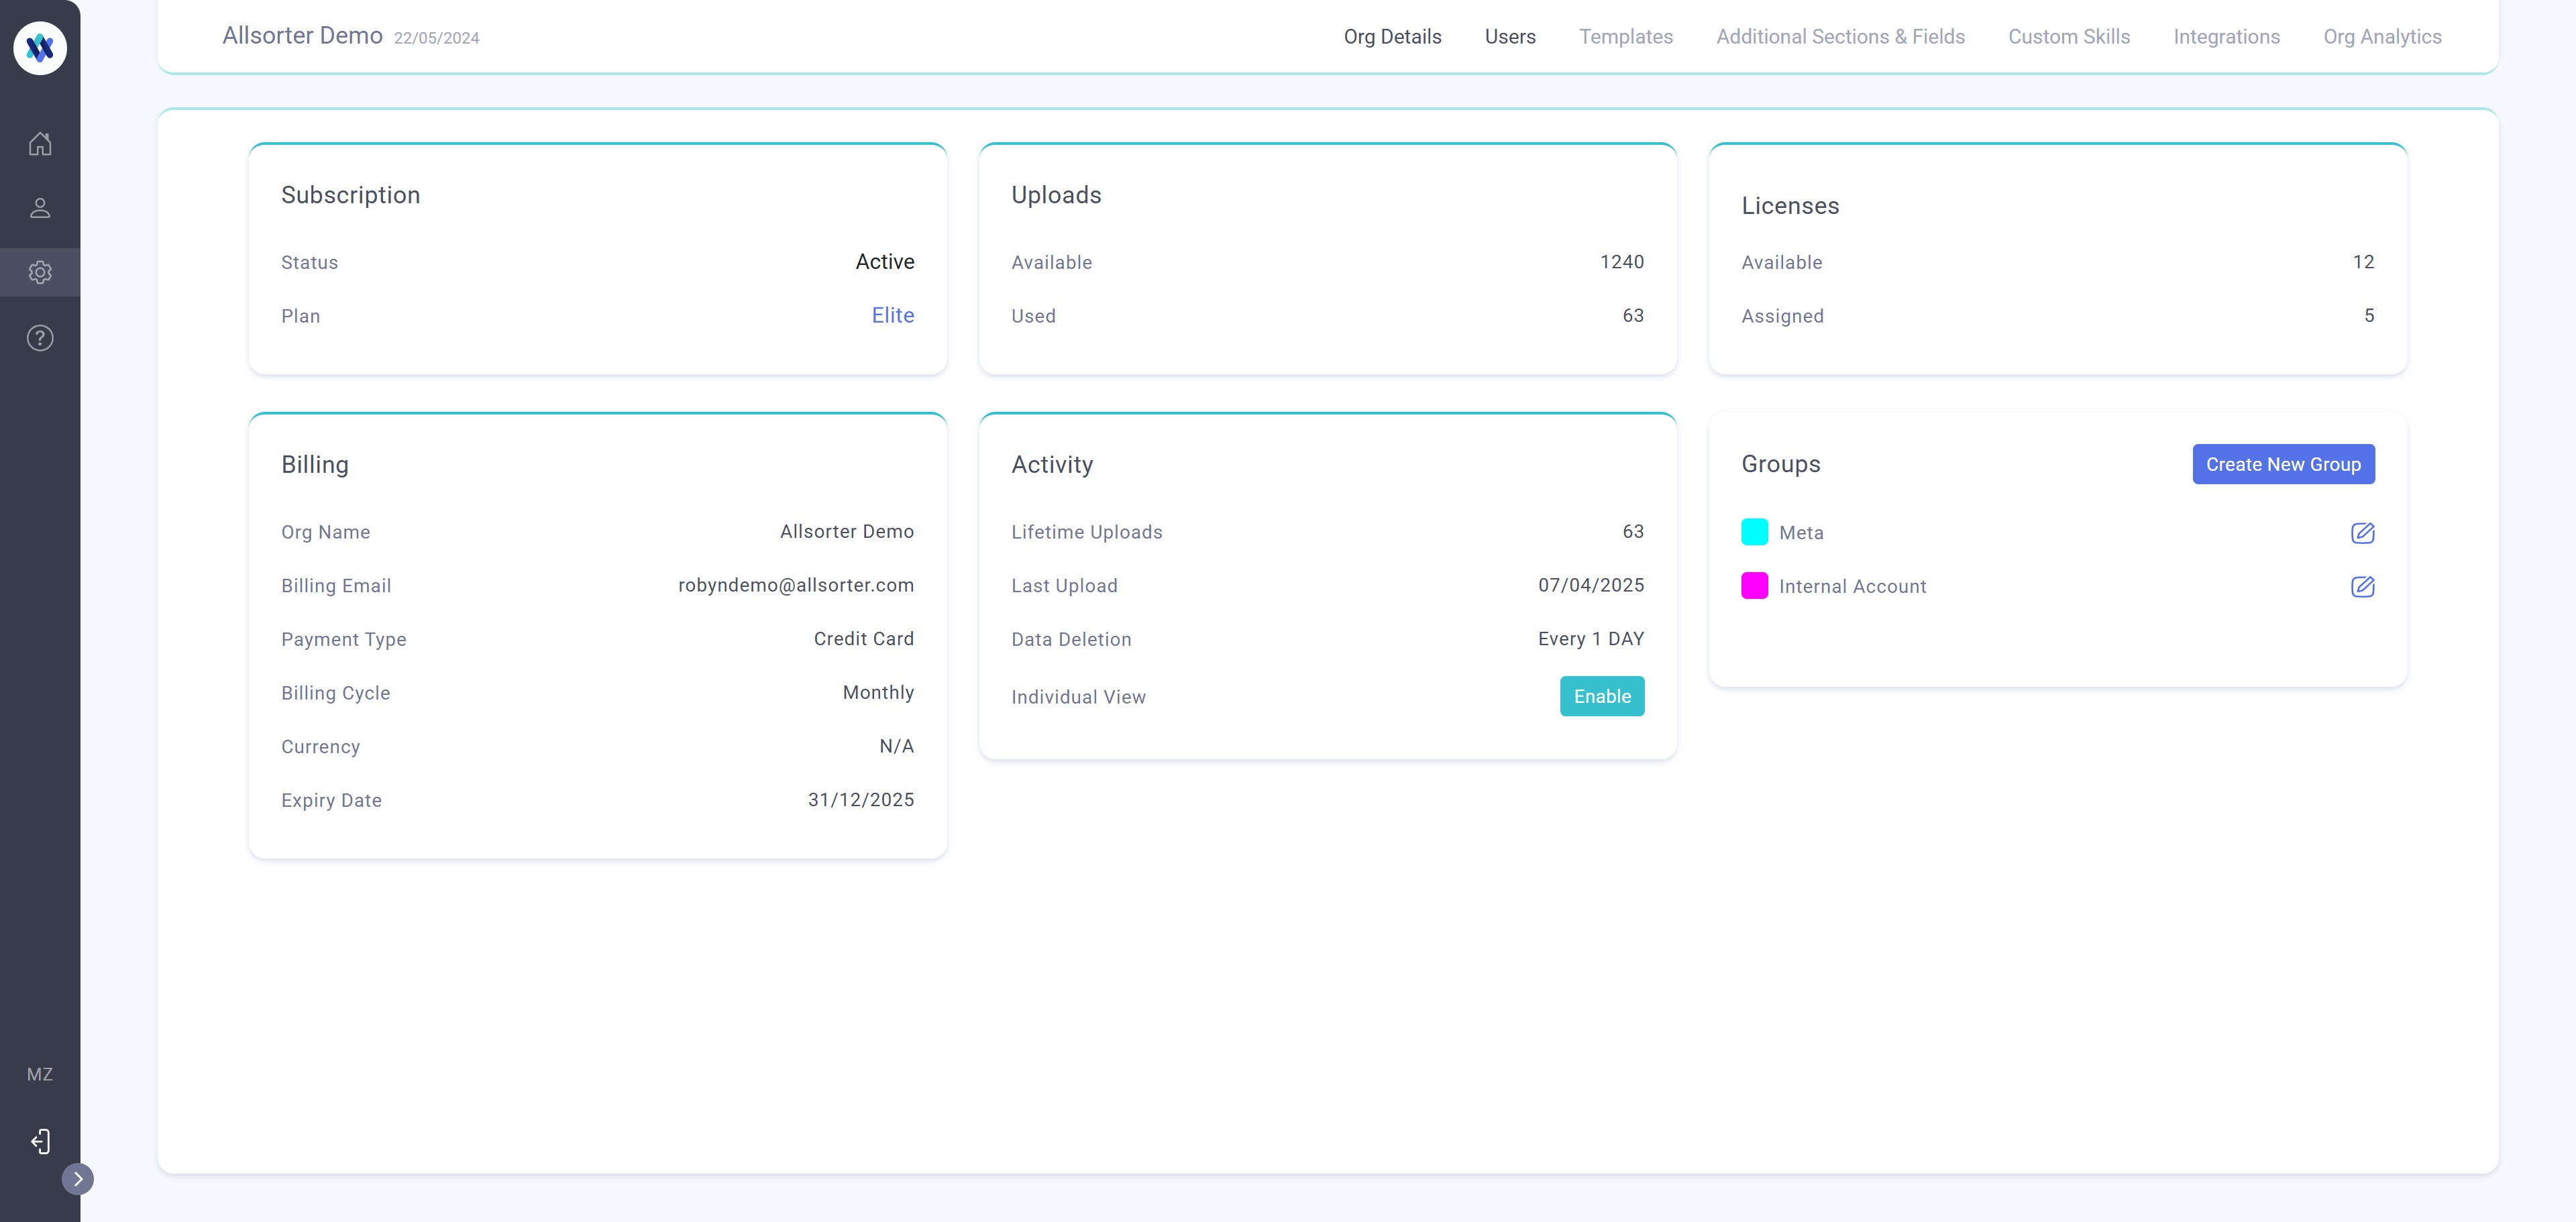
Task: Click the 12 available licenses value
Action: (2363, 262)
